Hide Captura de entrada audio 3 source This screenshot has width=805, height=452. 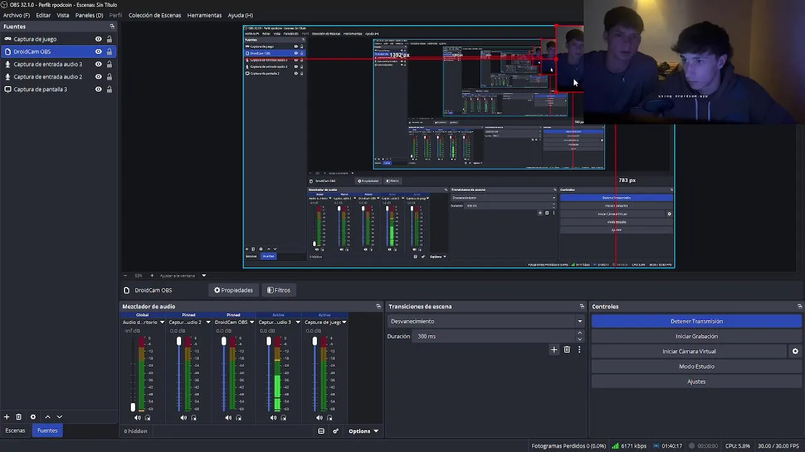[x=98, y=64]
